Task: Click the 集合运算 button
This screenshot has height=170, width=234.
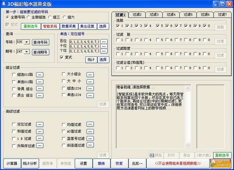Action: [x=87, y=27]
